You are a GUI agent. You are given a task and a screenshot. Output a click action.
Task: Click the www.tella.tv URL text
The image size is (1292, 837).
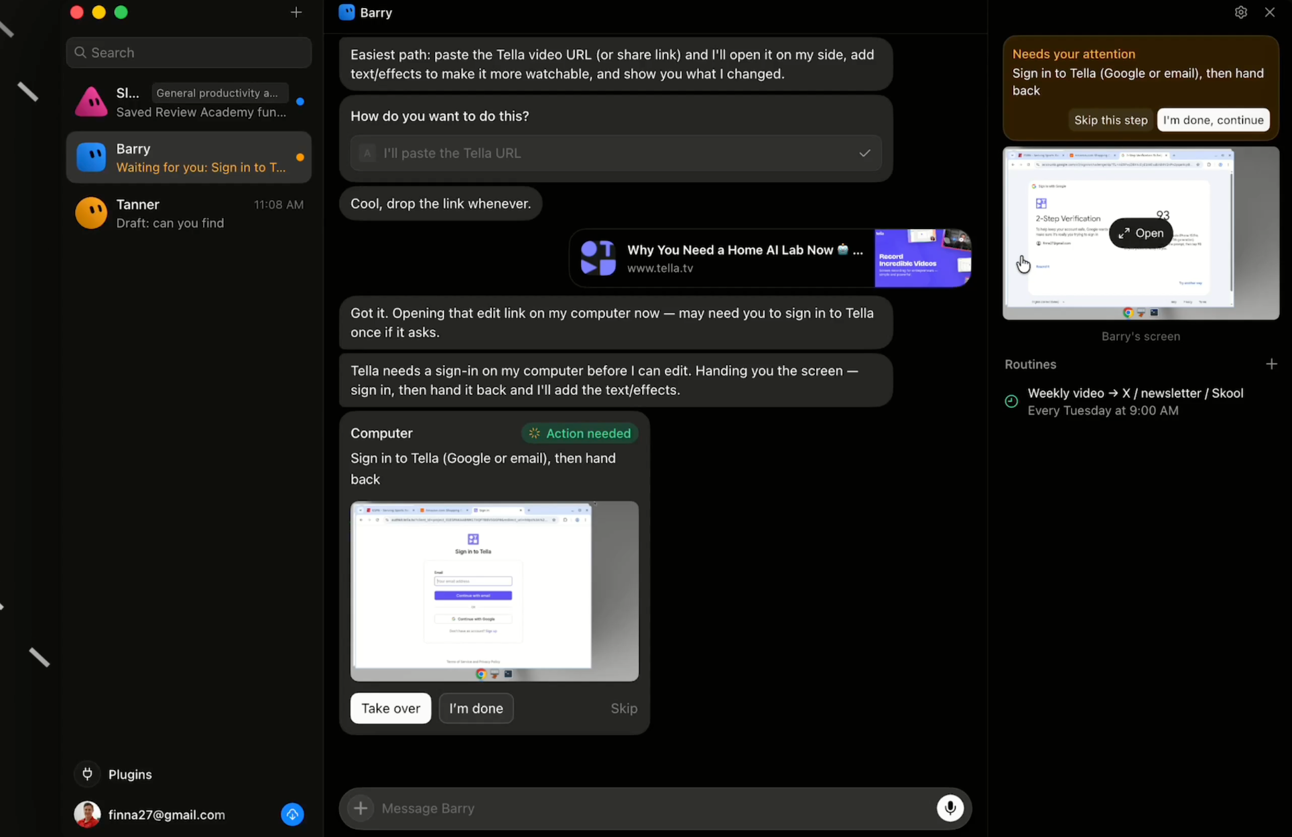click(x=660, y=268)
